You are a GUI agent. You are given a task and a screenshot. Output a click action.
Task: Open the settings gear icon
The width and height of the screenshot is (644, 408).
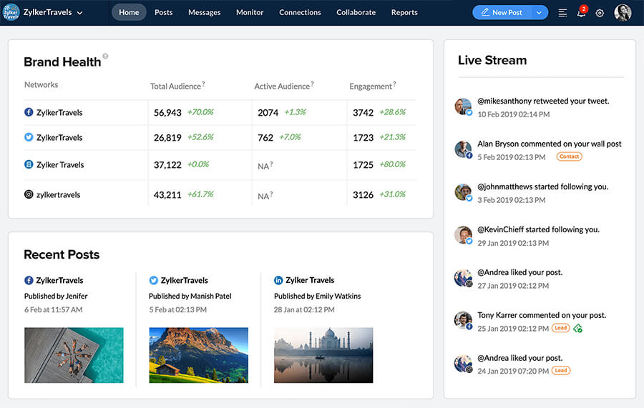pyautogui.click(x=600, y=13)
